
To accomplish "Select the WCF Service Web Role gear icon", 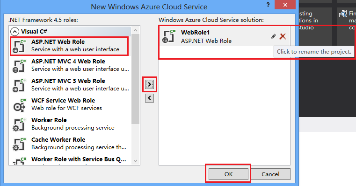I will [x=19, y=105].
